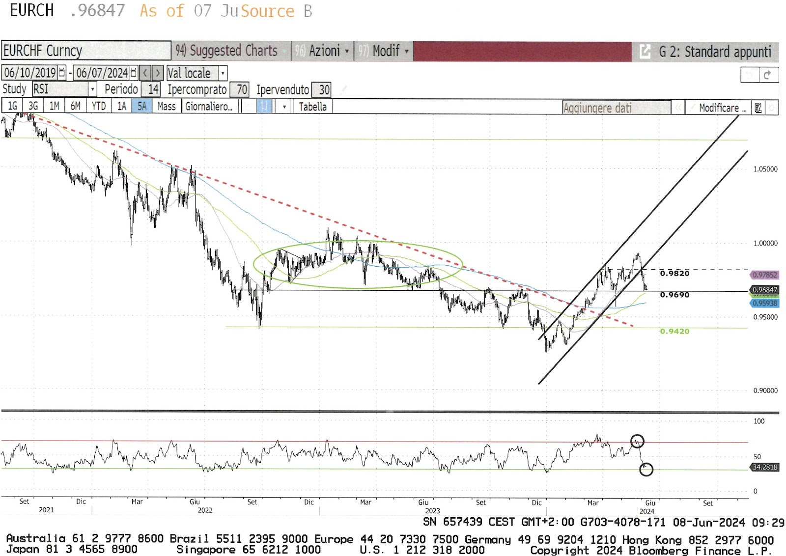Select the 5A time range
Viewport: 786px width, 556px height.
(x=142, y=106)
